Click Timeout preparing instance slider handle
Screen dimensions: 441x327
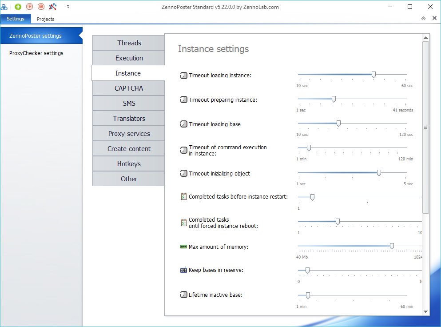point(334,99)
